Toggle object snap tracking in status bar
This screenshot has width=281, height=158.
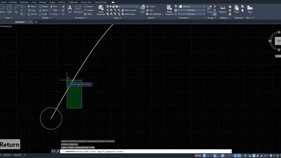point(235,155)
